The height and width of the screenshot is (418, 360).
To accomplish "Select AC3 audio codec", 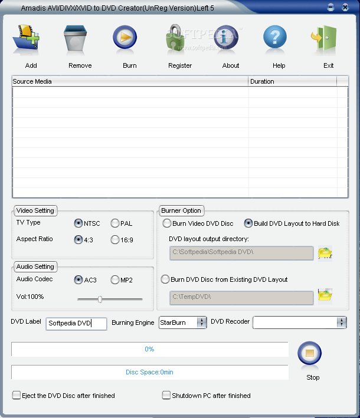I will coord(78,279).
